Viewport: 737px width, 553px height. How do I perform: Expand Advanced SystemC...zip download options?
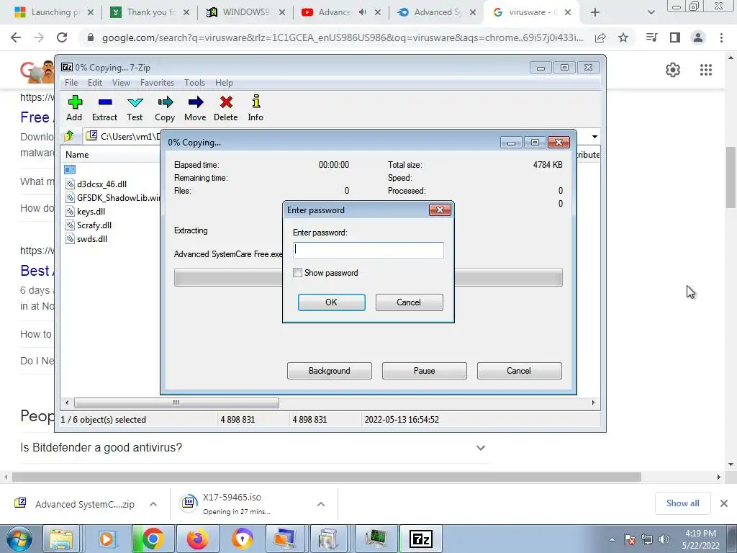[153, 504]
